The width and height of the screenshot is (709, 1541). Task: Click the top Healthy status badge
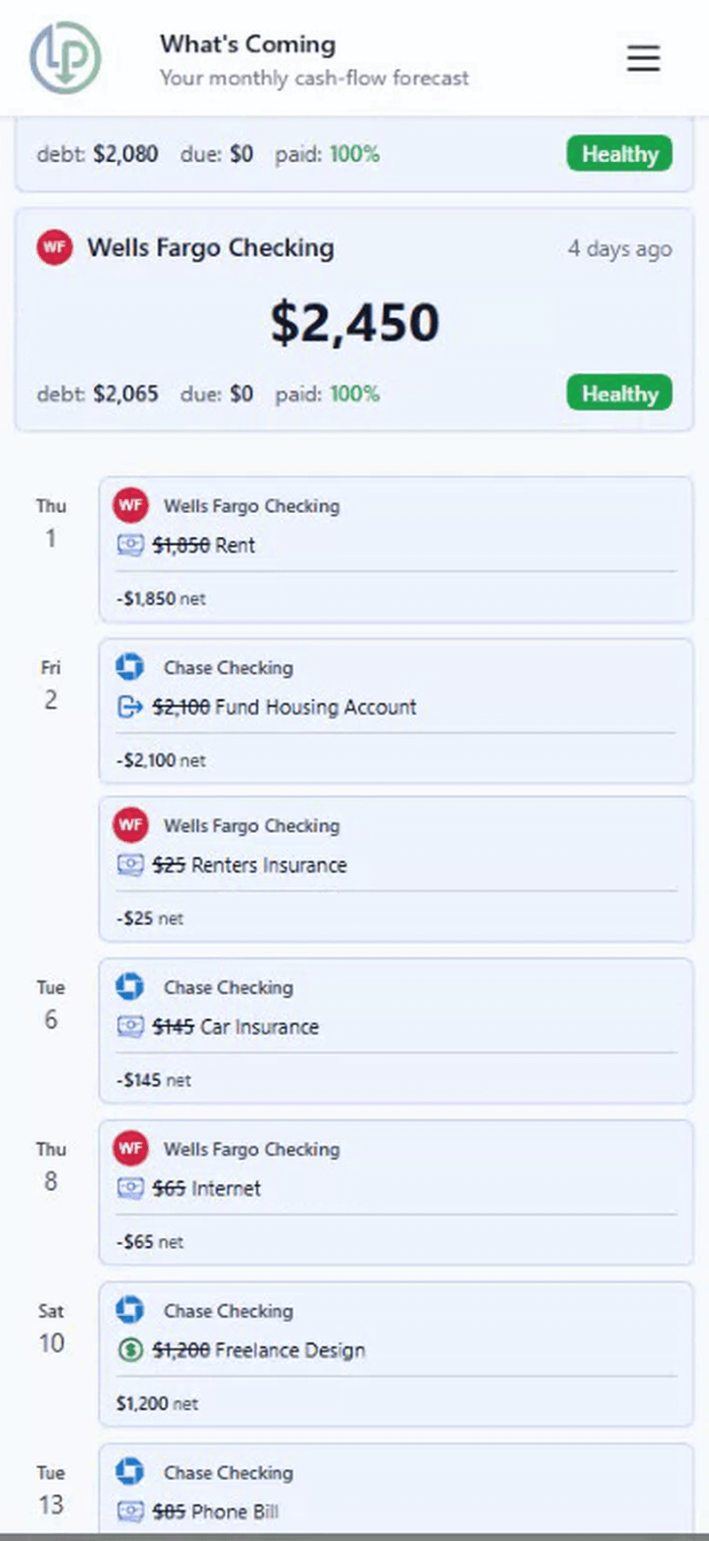click(619, 154)
